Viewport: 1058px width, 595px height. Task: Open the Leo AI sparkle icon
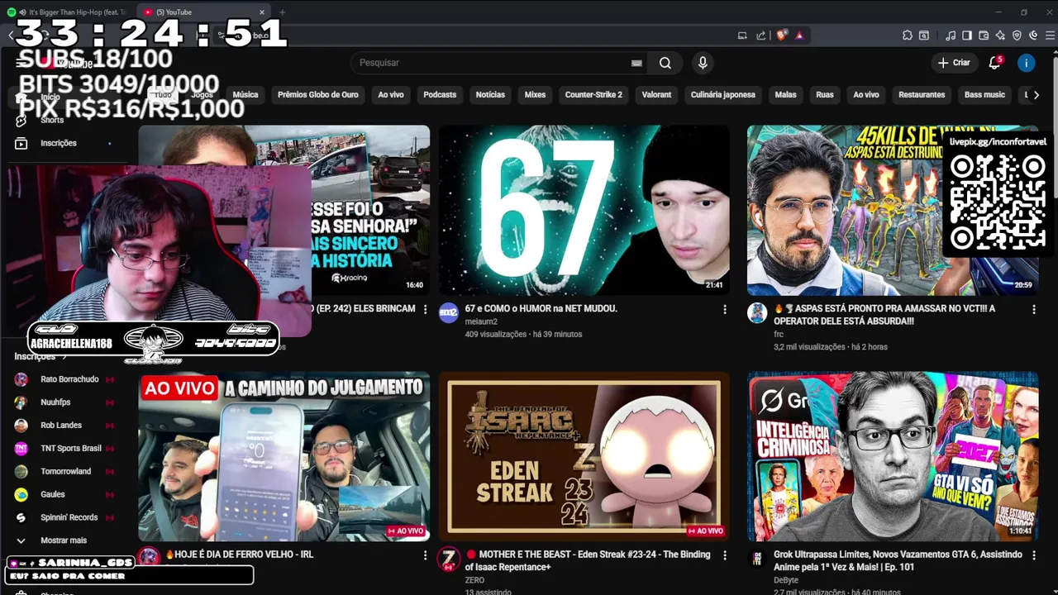tap(1000, 36)
